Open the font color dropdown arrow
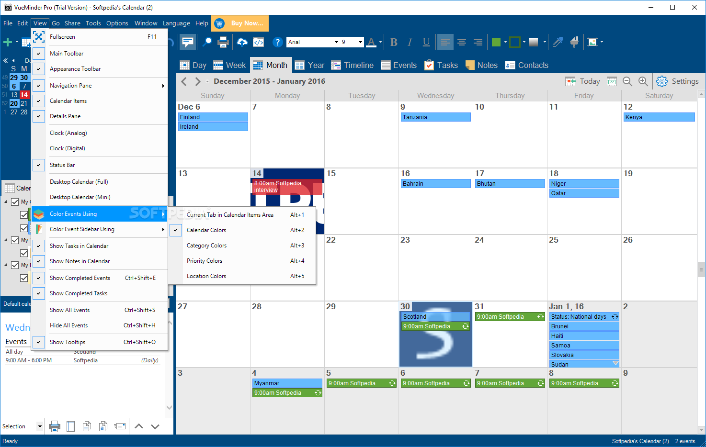 point(381,42)
